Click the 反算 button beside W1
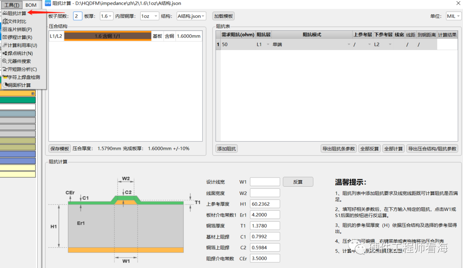Viewport: 463px width, 268px height. click(298, 182)
